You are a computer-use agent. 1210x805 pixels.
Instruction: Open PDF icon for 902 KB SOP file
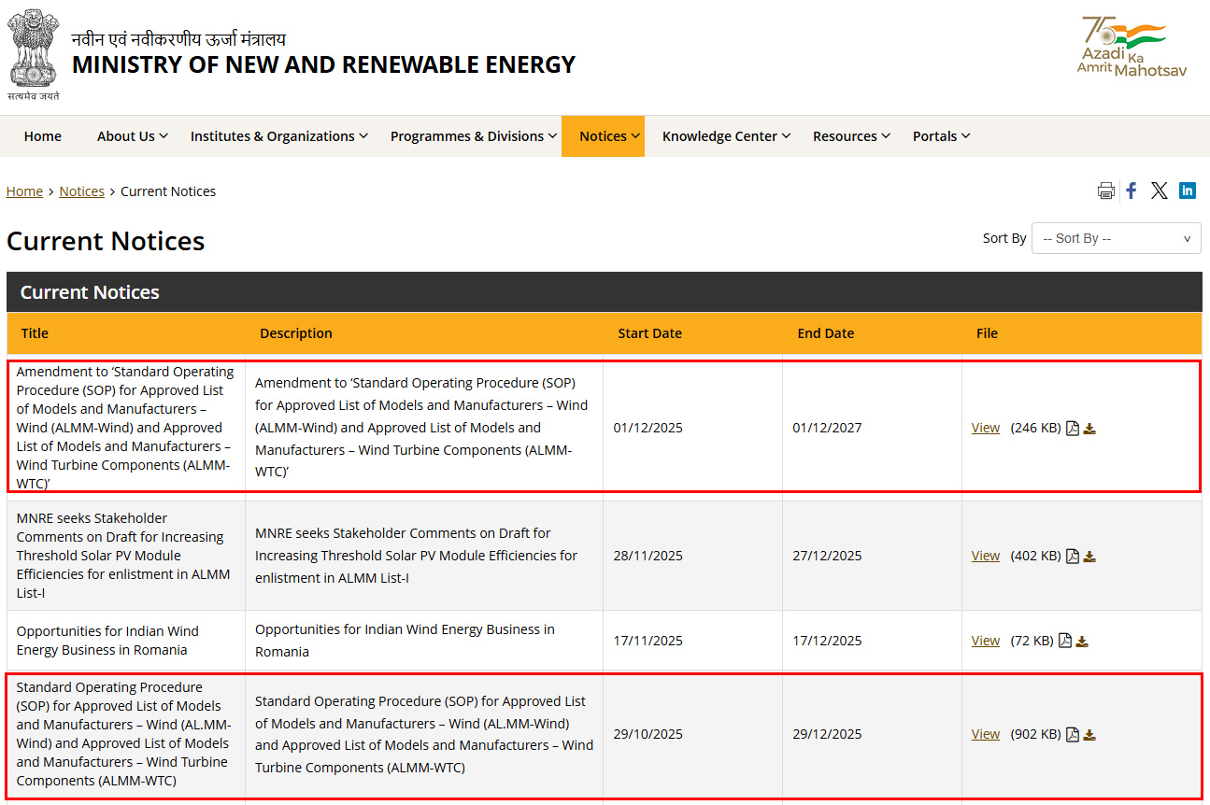(x=1073, y=734)
